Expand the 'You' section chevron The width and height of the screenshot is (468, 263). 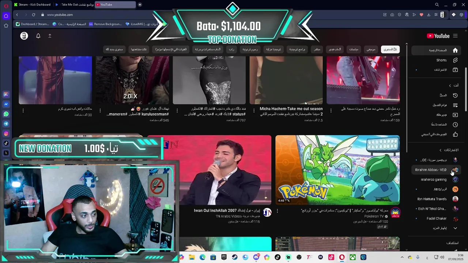(450, 85)
